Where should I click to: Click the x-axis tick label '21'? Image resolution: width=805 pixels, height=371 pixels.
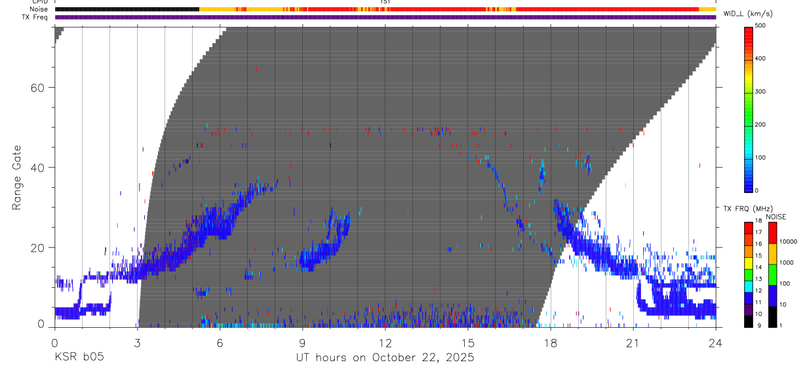pos(633,343)
